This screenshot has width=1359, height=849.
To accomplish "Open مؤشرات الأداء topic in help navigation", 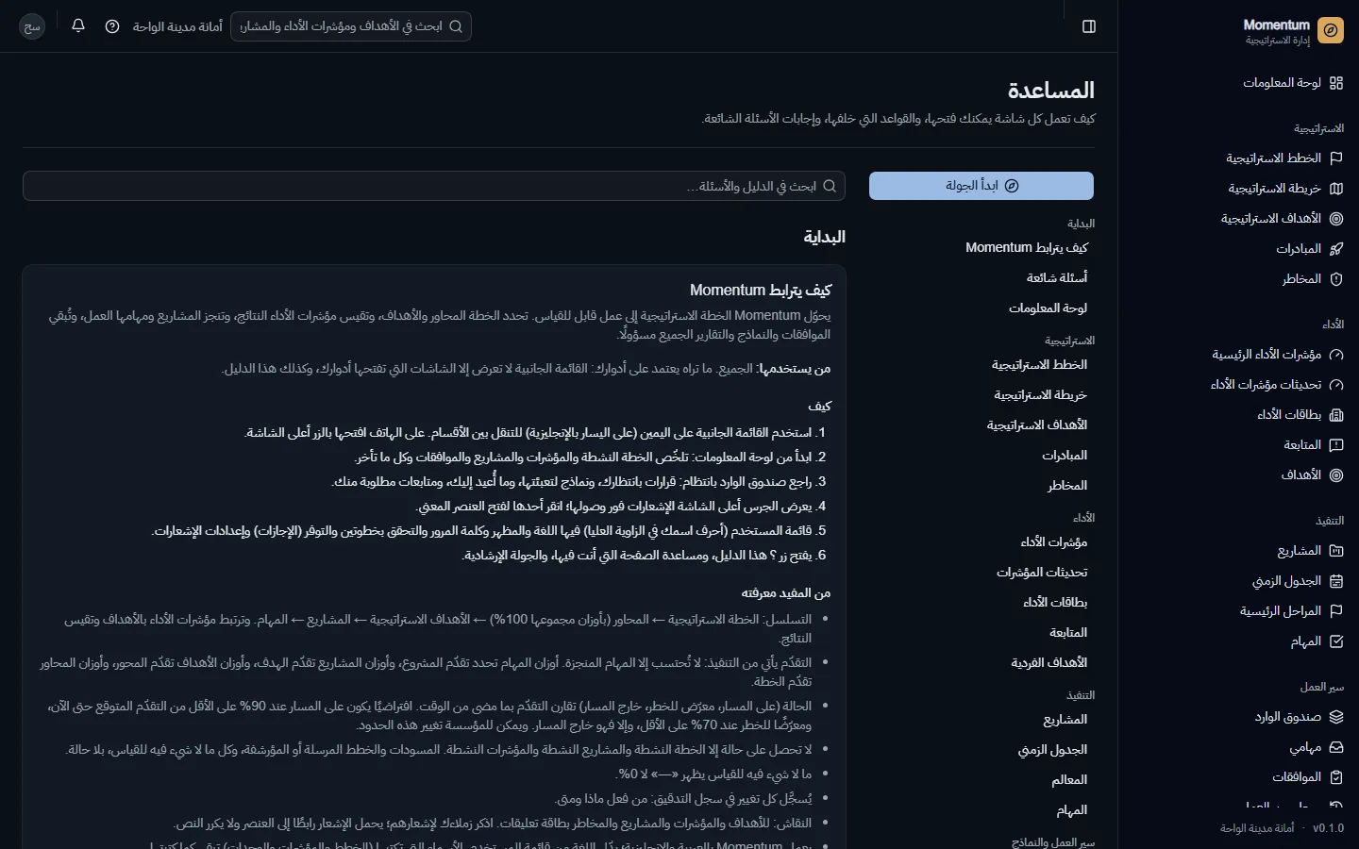I will (1054, 541).
